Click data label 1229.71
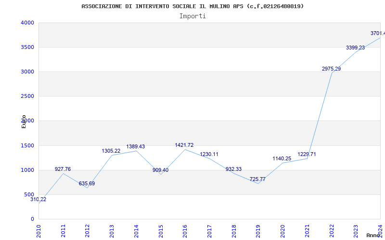The image size is (385, 240). 307,154
